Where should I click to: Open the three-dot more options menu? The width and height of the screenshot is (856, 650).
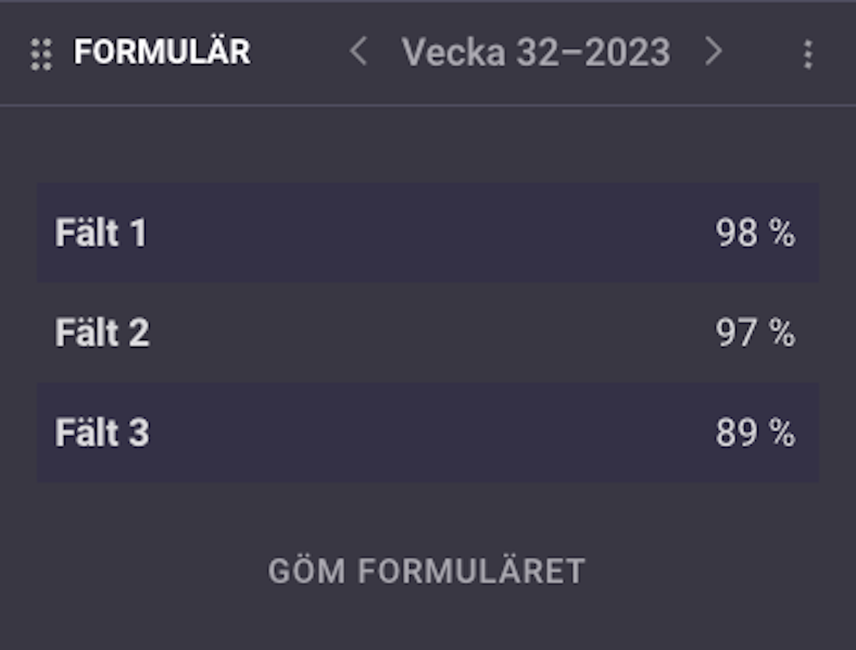[808, 54]
